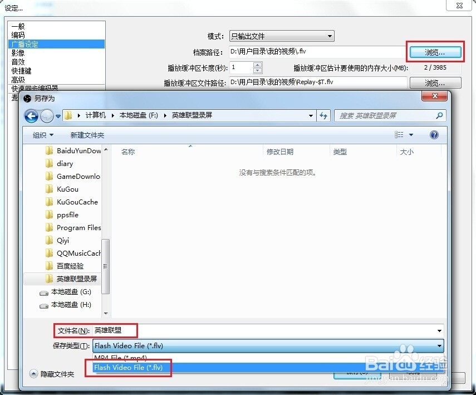Open the 模式 dropdown showing 只输出文件
476x395 pixels.
(331, 36)
